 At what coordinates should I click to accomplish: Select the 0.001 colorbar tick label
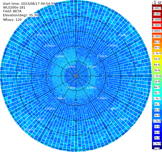point(157,14)
